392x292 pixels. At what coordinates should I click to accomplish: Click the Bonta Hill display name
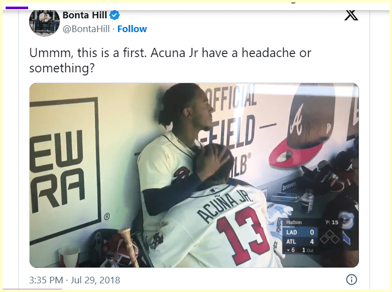[85, 15]
